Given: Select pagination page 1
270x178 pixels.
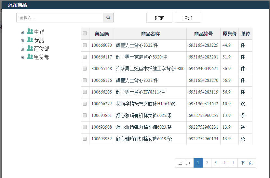Looking at the screenshot, I should click(x=198, y=163).
